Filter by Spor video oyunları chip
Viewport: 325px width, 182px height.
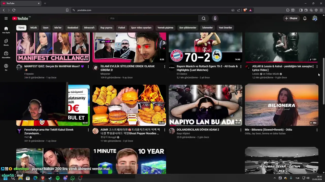141,28
